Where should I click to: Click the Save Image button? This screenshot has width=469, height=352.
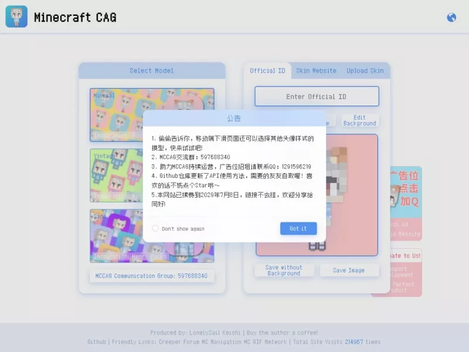[x=349, y=270]
